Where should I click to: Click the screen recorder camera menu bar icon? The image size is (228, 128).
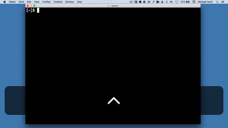131,2
